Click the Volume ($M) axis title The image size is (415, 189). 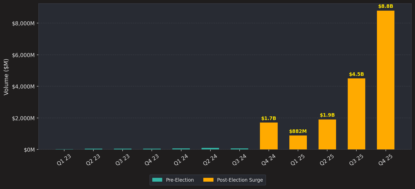click(x=6, y=77)
